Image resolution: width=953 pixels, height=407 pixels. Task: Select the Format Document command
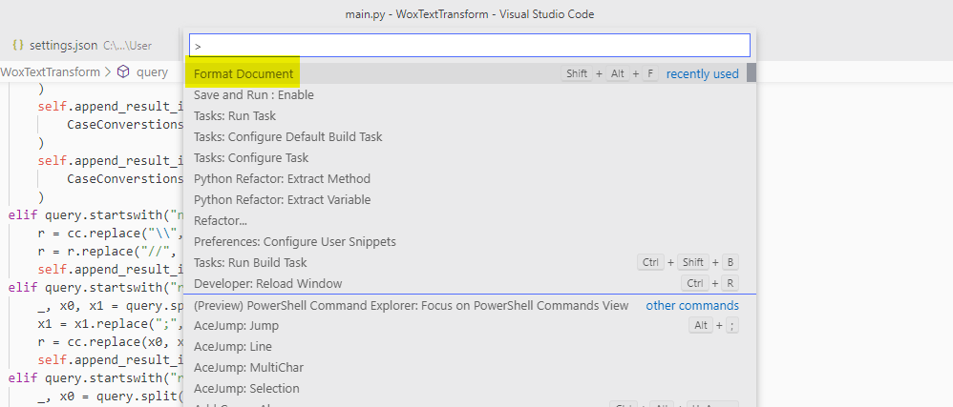(x=244, y=73)
